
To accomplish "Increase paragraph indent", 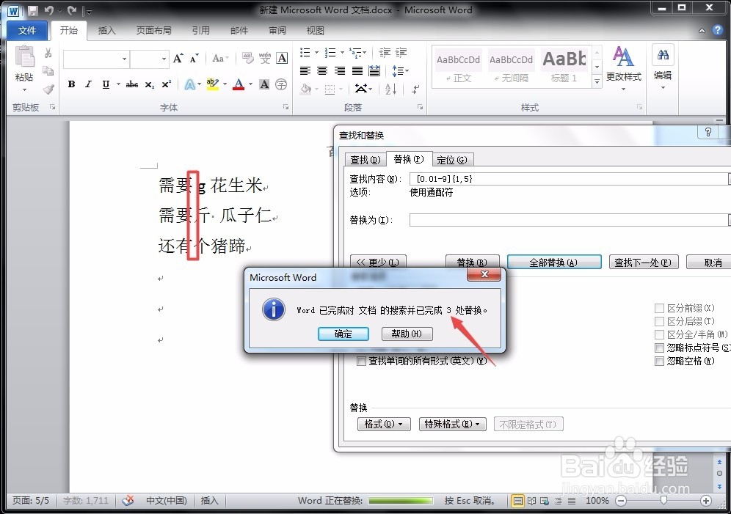I will point(401,52).
